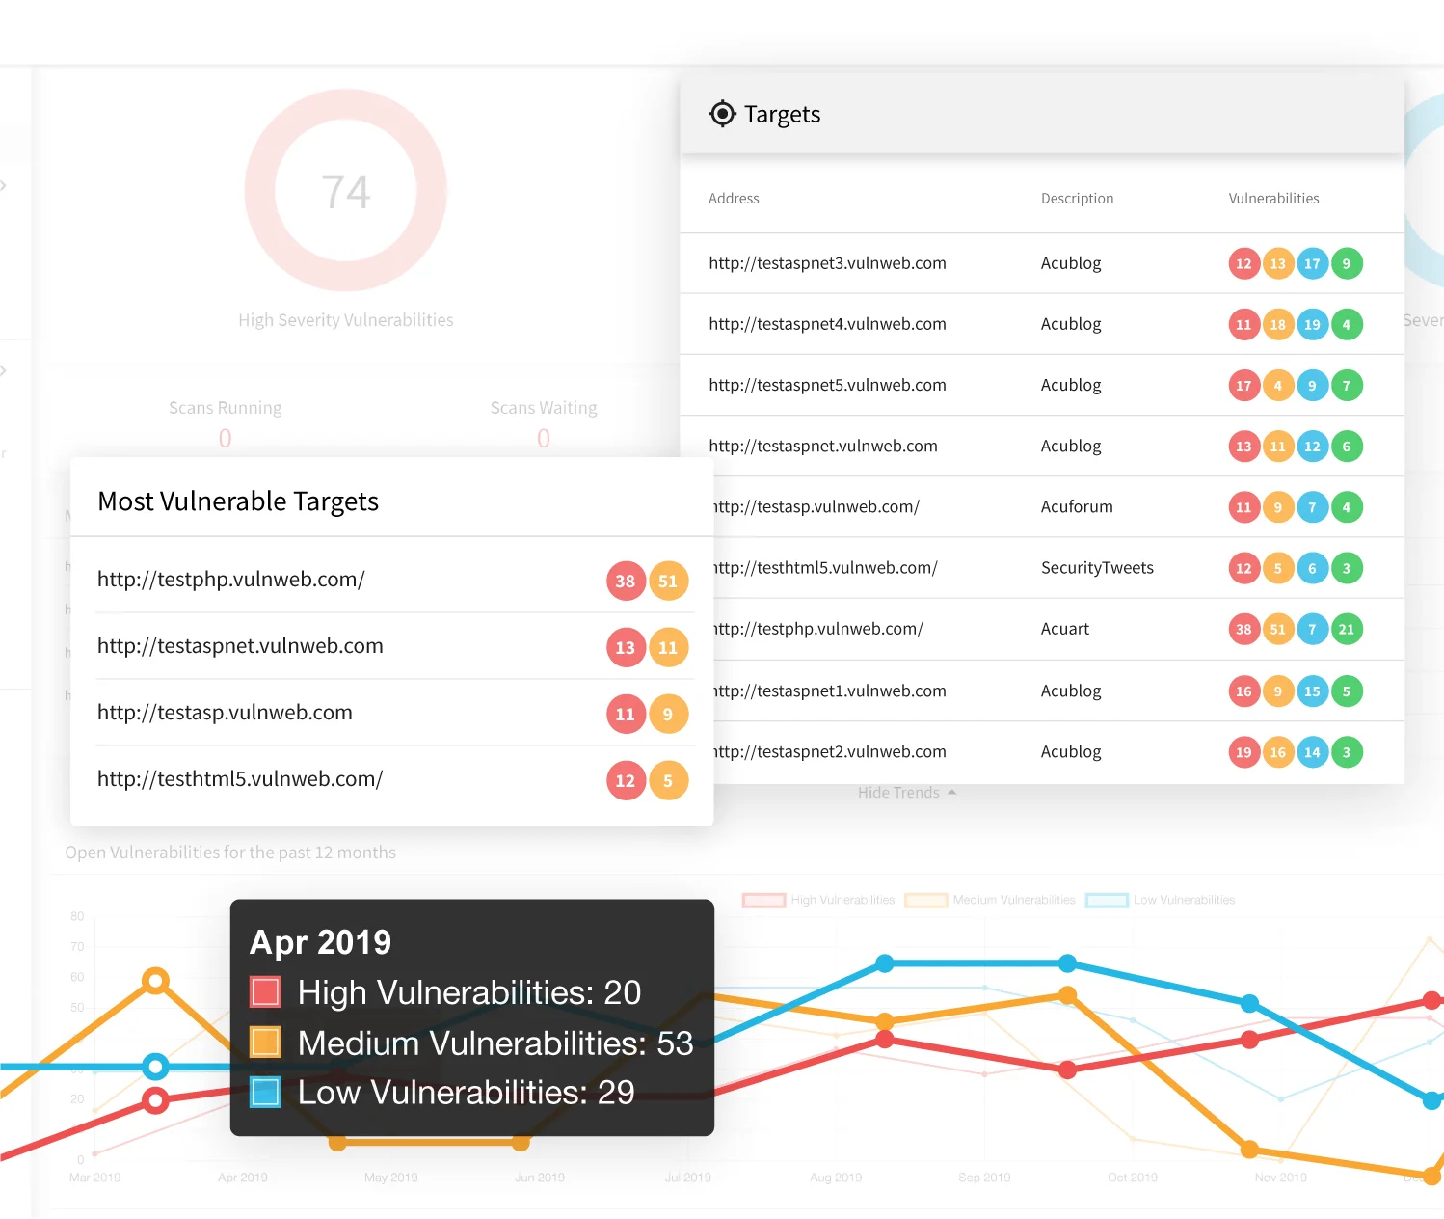This screenshot has width=1444, height=1219.
Task: Click the red swatch in the Apr 2019 tooltip
Action: pyautogui.click(x=264, y=991)
